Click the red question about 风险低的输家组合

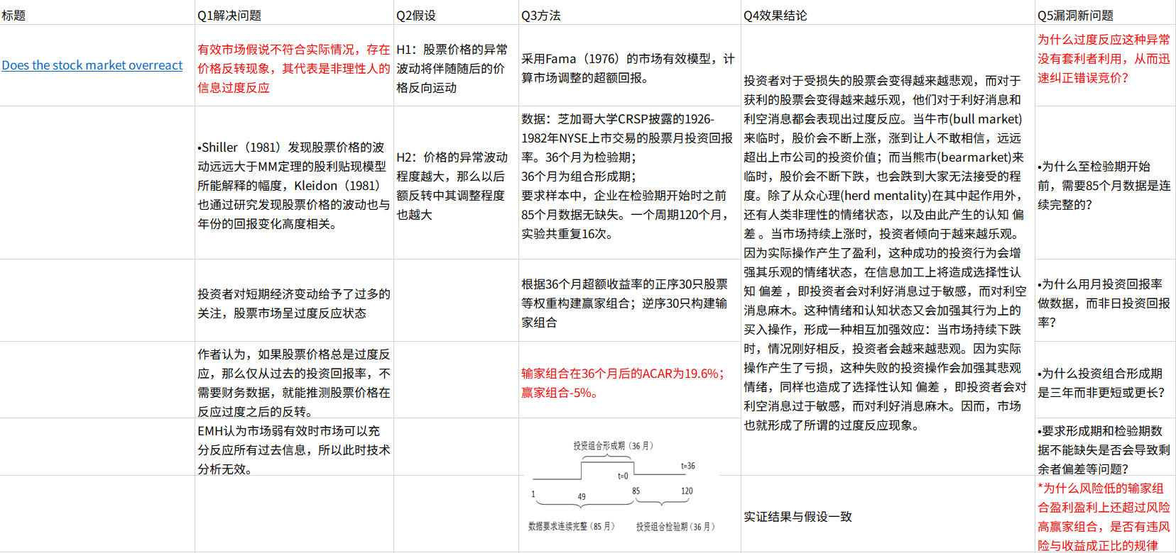pos(1104,517)
